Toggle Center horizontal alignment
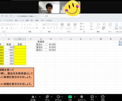 coord(25,28)
